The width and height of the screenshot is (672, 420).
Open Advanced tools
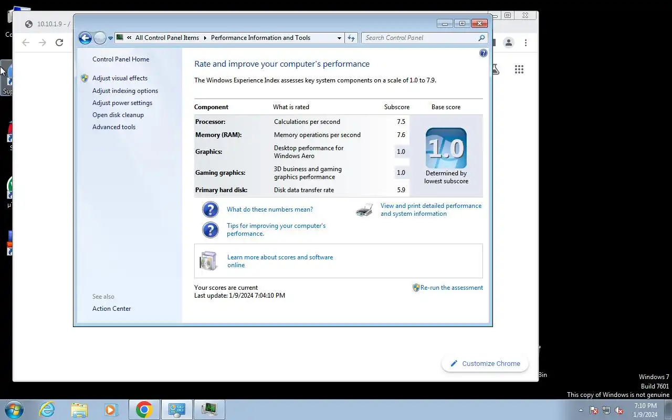click(x=114, y=127)
